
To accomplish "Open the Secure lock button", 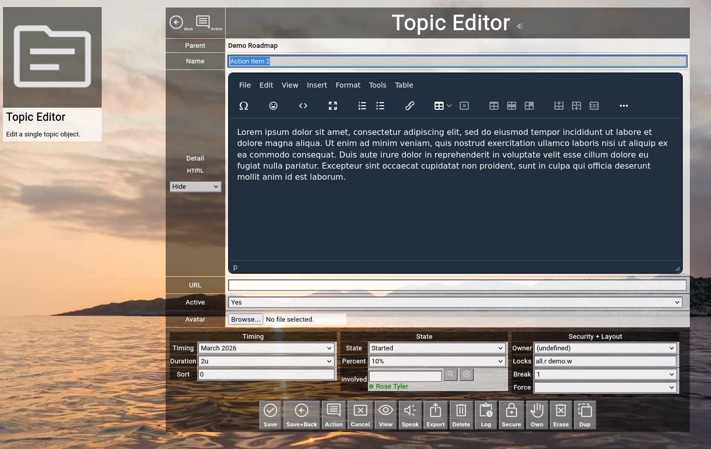I will 511,415.
